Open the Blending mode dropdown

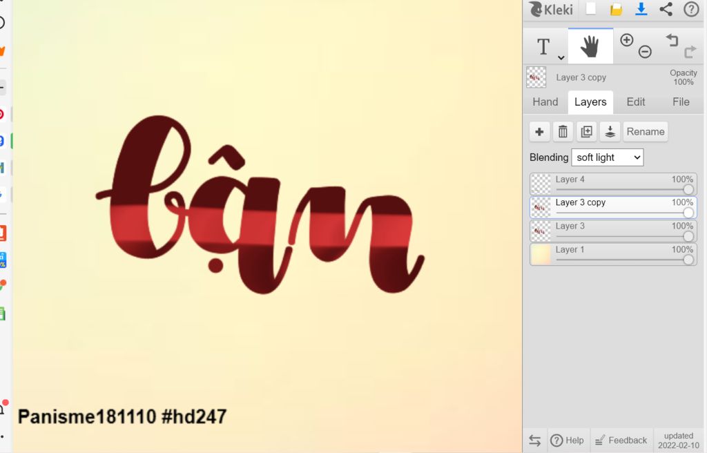pyautogui.click(x=608, y=157)
